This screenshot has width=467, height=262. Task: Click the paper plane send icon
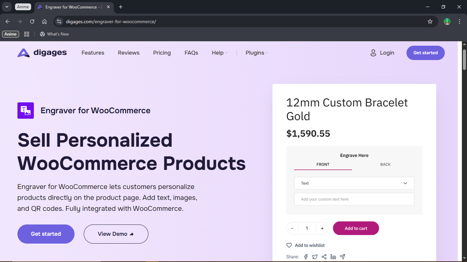(343, 257)
